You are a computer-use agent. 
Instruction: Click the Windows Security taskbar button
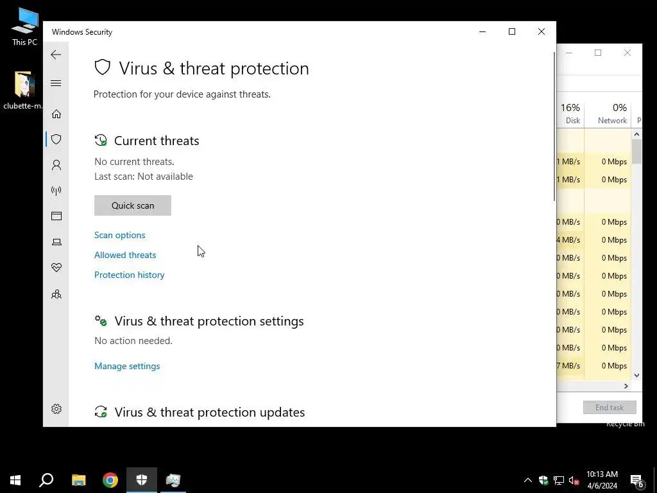point(142,480)
